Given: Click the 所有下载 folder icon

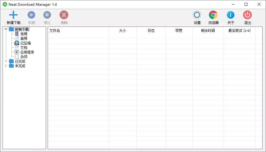Looking at the screenshot, I should pos(11,29).
